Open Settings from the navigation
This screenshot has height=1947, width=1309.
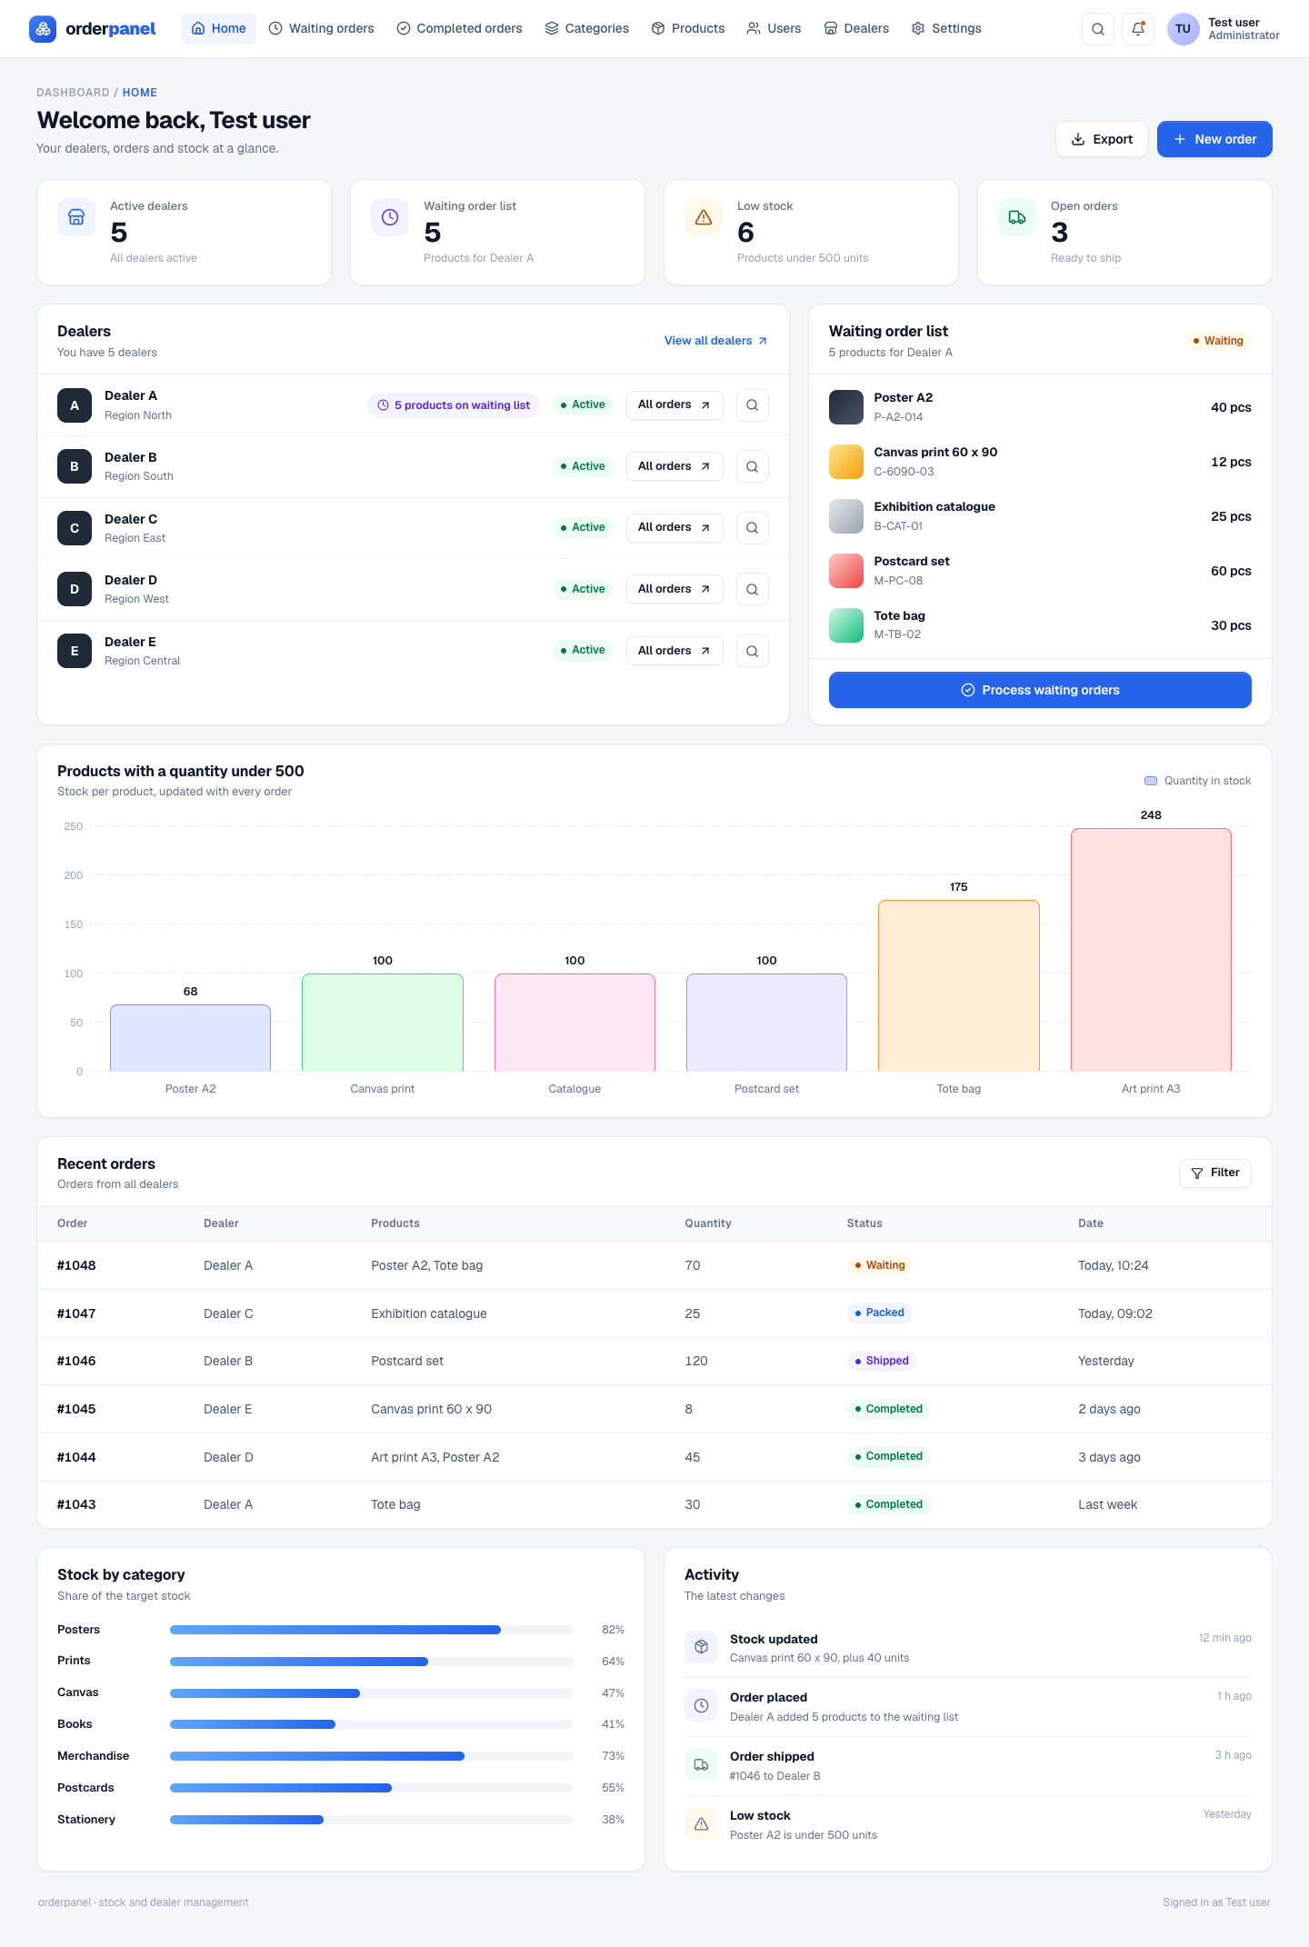point(947,29)
